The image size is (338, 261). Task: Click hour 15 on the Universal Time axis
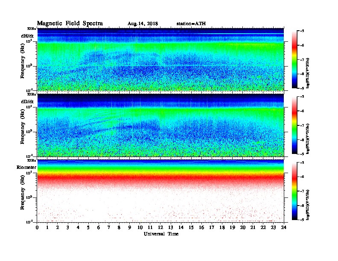pos(191,227)
